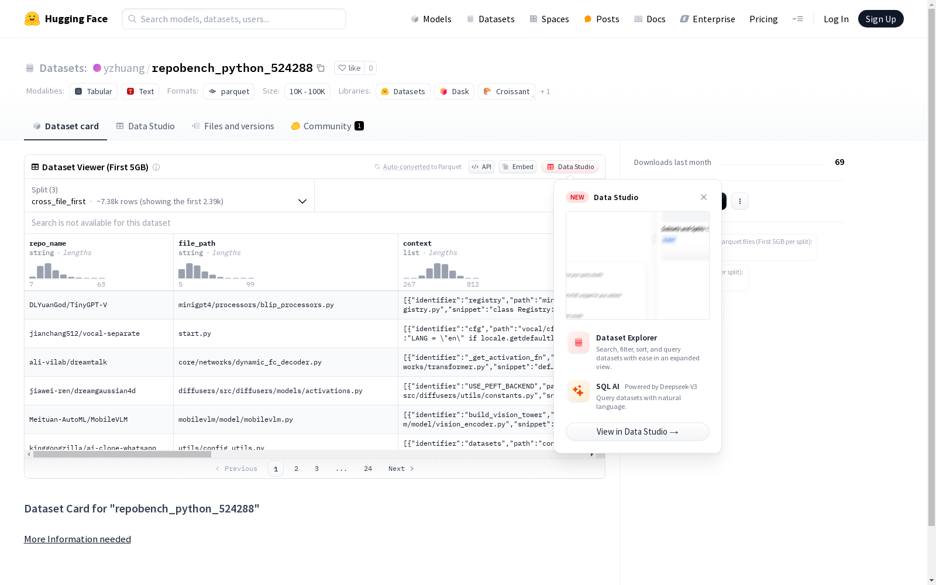936x585 pixels.
Task: Click the file_path column header
Action: 285,262
